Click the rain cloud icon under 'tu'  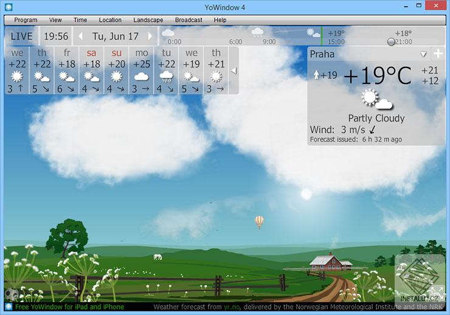166,77
